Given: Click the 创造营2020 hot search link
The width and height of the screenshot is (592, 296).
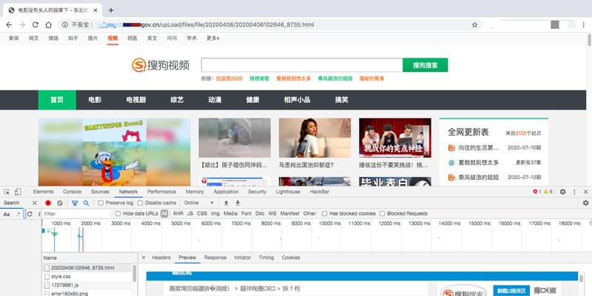Looking at the screenshot, I should [229, 78].
